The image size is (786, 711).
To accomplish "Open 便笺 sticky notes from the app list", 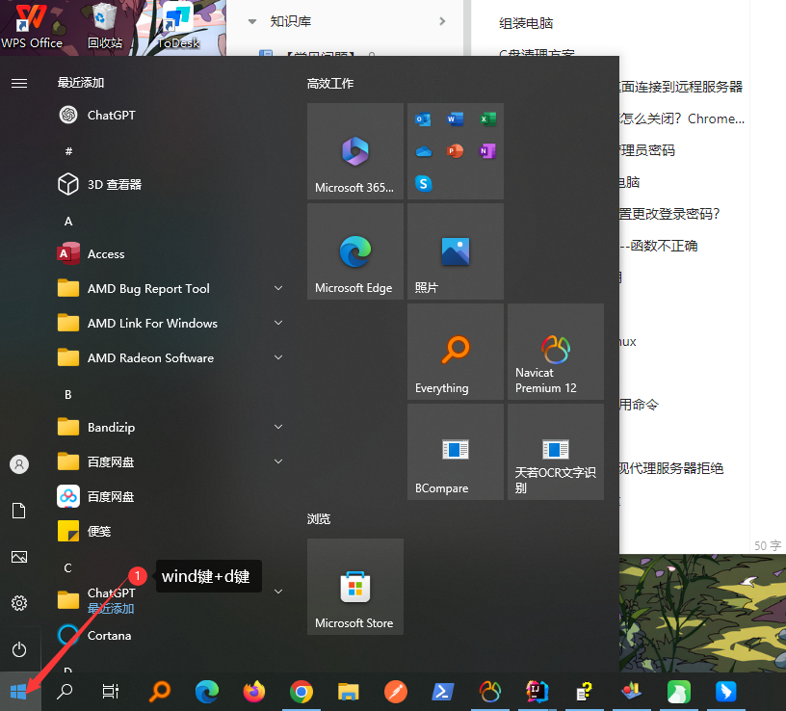I will (x=170, y=531).
